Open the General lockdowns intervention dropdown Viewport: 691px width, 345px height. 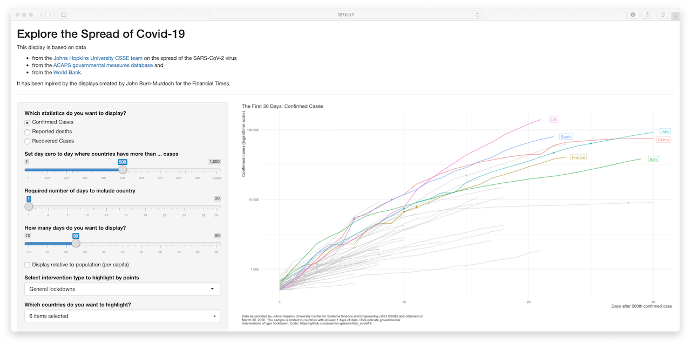click(123, 289)
